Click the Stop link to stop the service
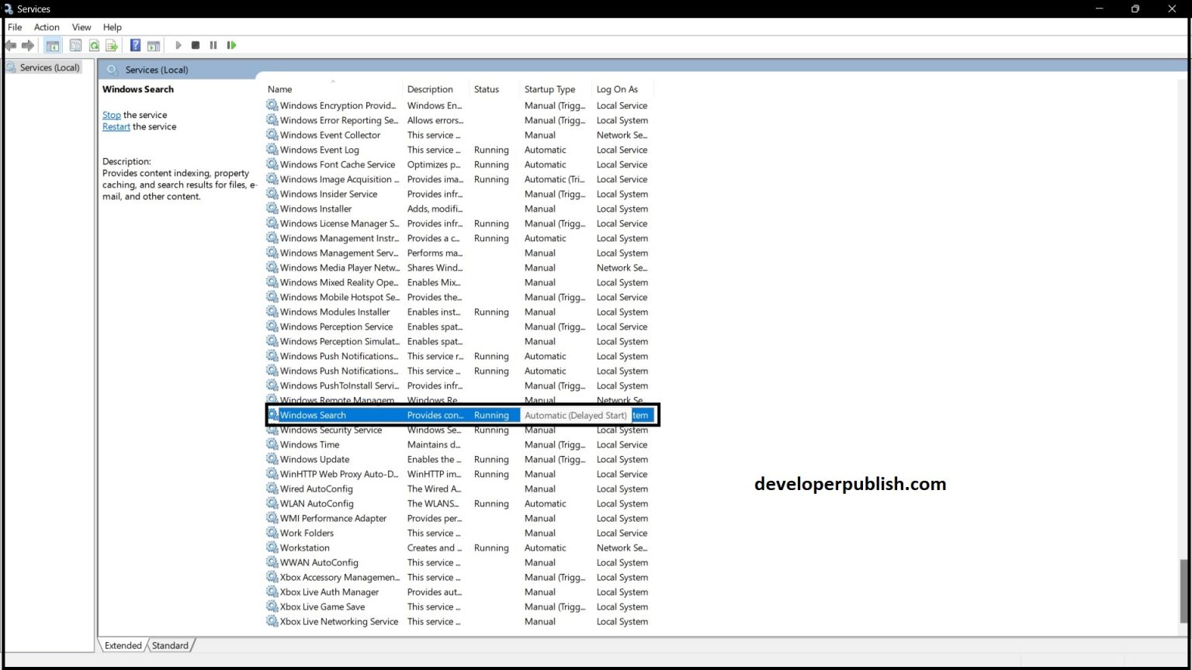1192x670 pixels. pyautogui.click(x=111, y=114)
